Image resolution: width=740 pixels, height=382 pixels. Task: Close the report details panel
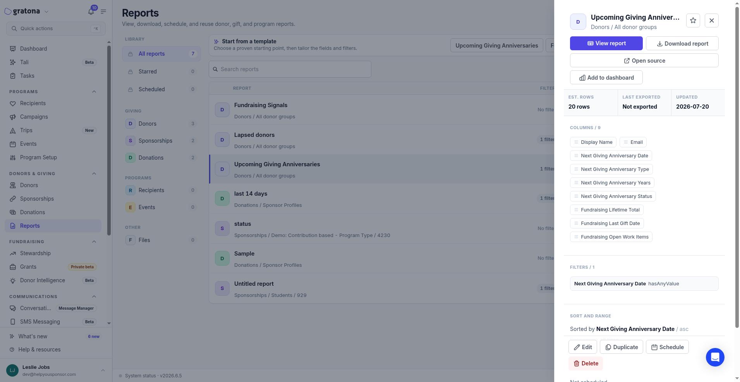pyautogui.click(x=711, y=20)
